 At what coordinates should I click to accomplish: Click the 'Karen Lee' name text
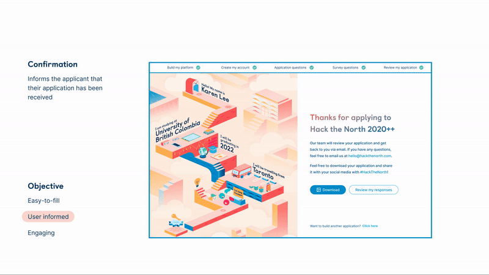tap(215, 95)
